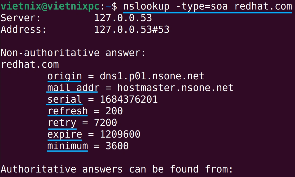Click the Server: label
Image resolution: width=295 pixels, height=177 pixels.
click(x=21, y=18)
